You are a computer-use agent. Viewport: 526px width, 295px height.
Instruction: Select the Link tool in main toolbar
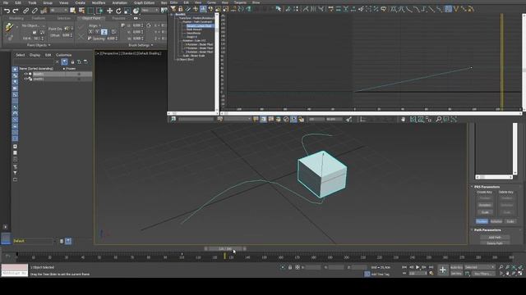(25, 11)
